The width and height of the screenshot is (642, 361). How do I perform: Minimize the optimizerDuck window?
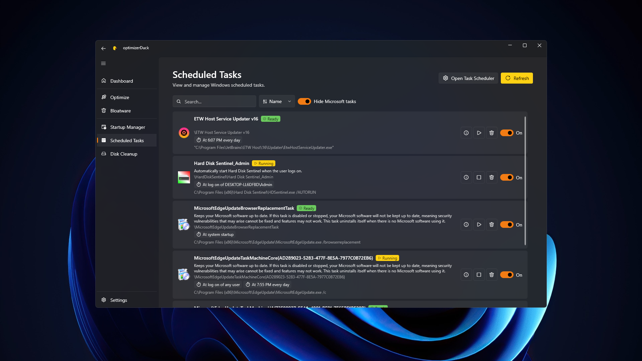point(510,45)
